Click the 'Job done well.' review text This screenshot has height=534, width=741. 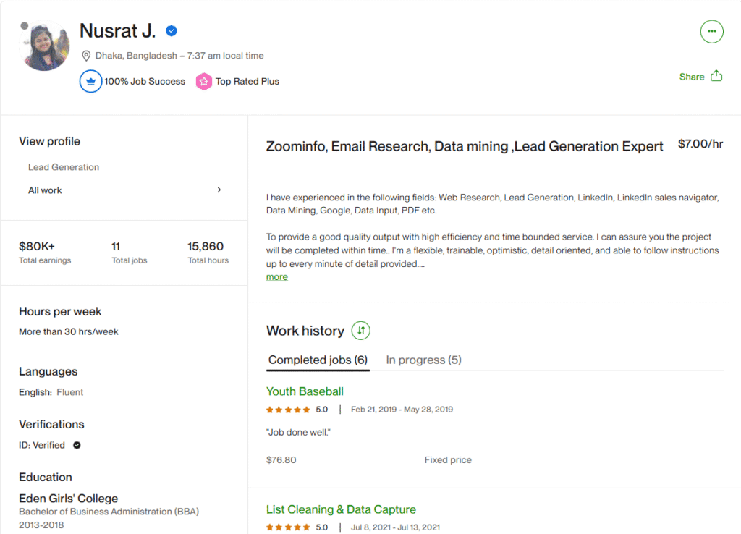pos(298,432)
